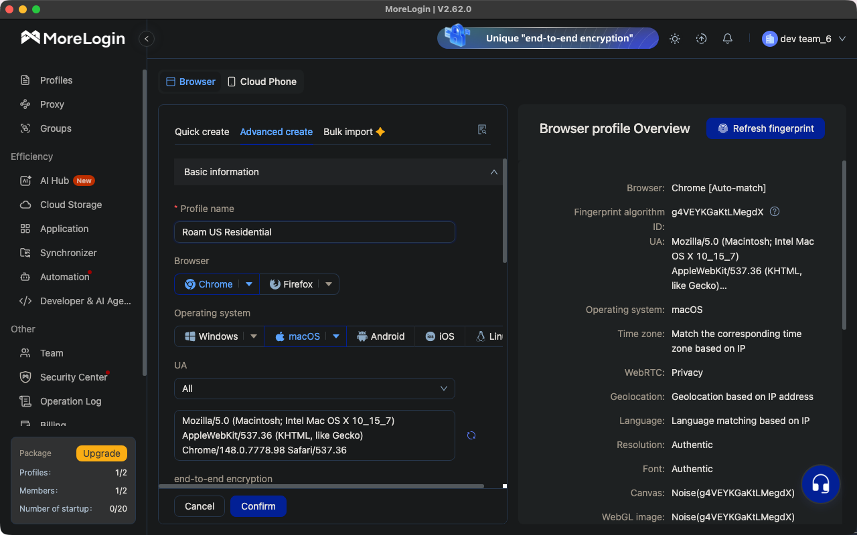Collapse the Basic information section
The width and height of the screenshot is (857, 535).
click(x=494, y=172)
